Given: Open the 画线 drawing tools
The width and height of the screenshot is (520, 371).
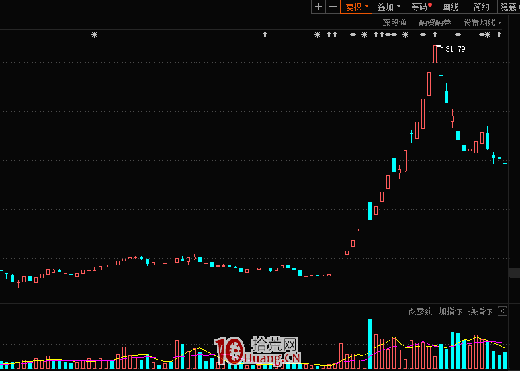Looking at the screenshot, I should point(450,7).
